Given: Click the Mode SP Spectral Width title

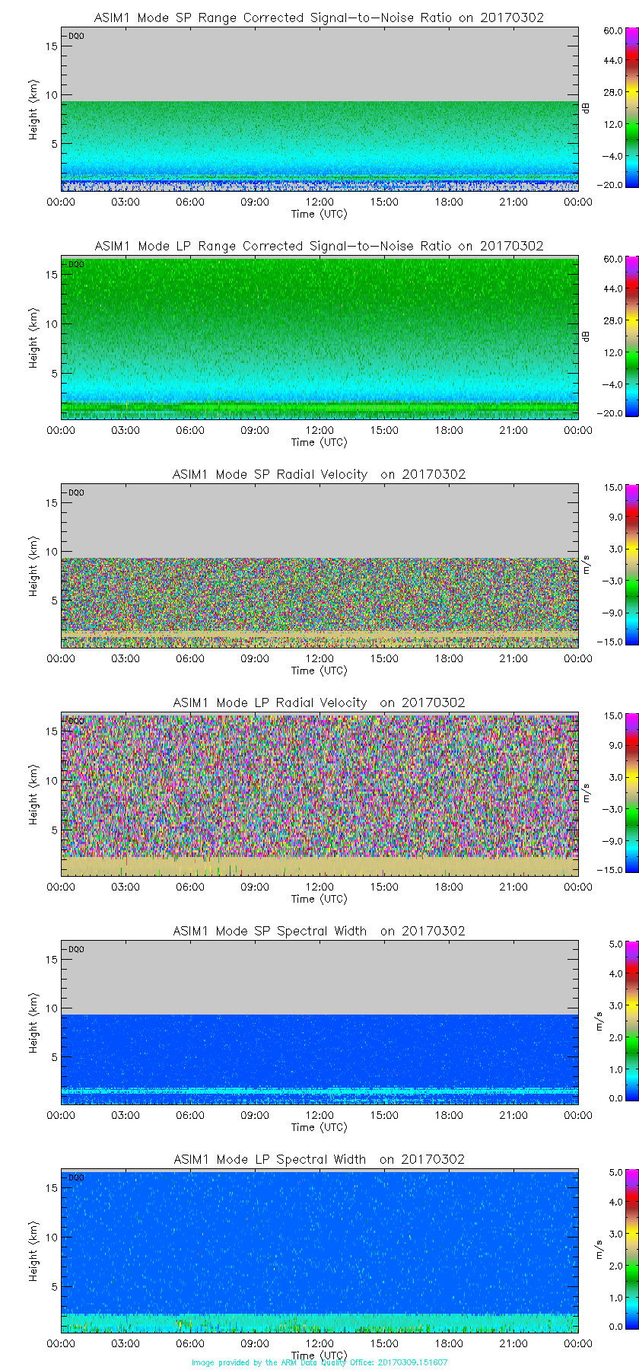Looking at the screenshot, I should point(319,931).
